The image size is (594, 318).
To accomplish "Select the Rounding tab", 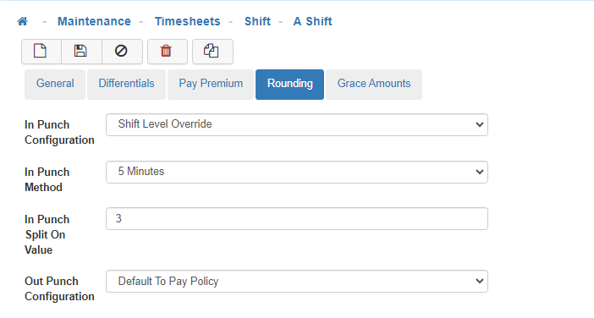I will coord(289,84).
